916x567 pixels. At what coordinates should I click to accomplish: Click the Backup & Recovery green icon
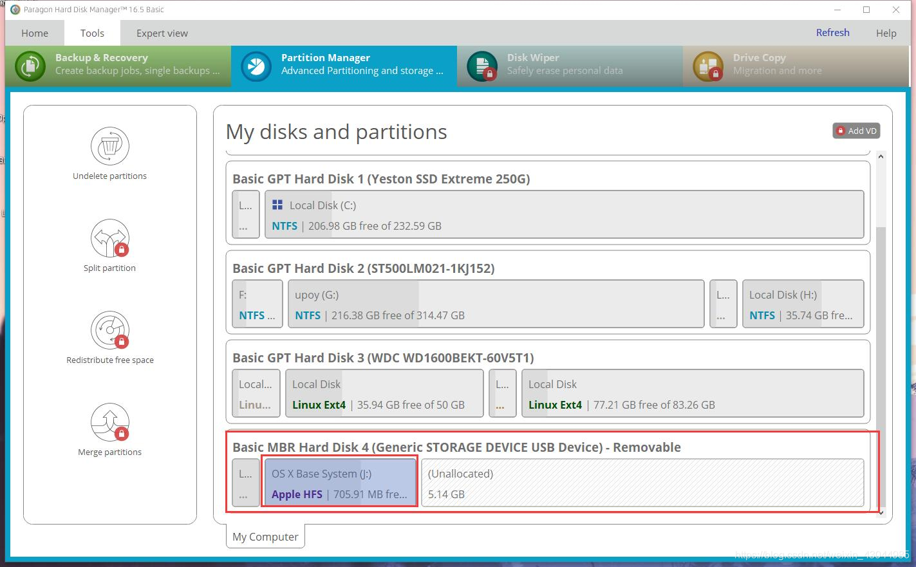pos(30,66)
